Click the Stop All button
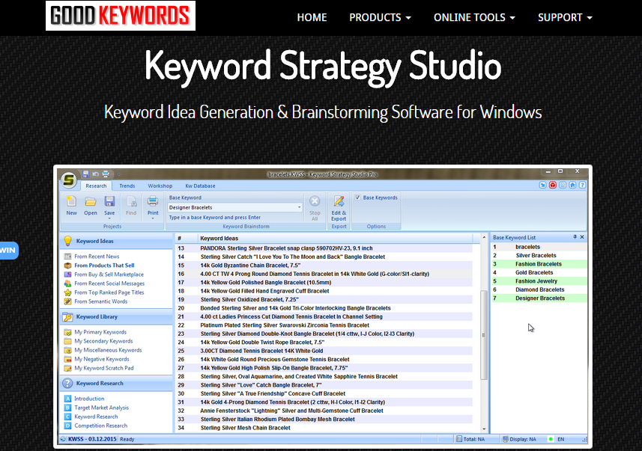Screen dimensions: 642x451 (x=315, y=208)
